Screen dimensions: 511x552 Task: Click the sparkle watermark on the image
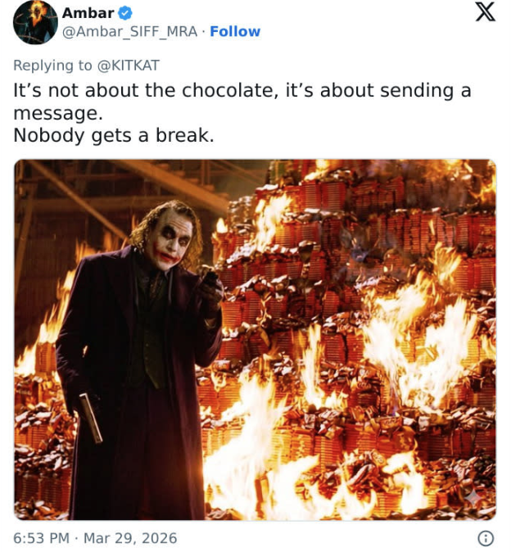(474, 497)
